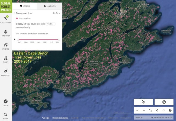176x121 pixels.
Task: Click the Isle Madame map label
Action: coord(36,100)
